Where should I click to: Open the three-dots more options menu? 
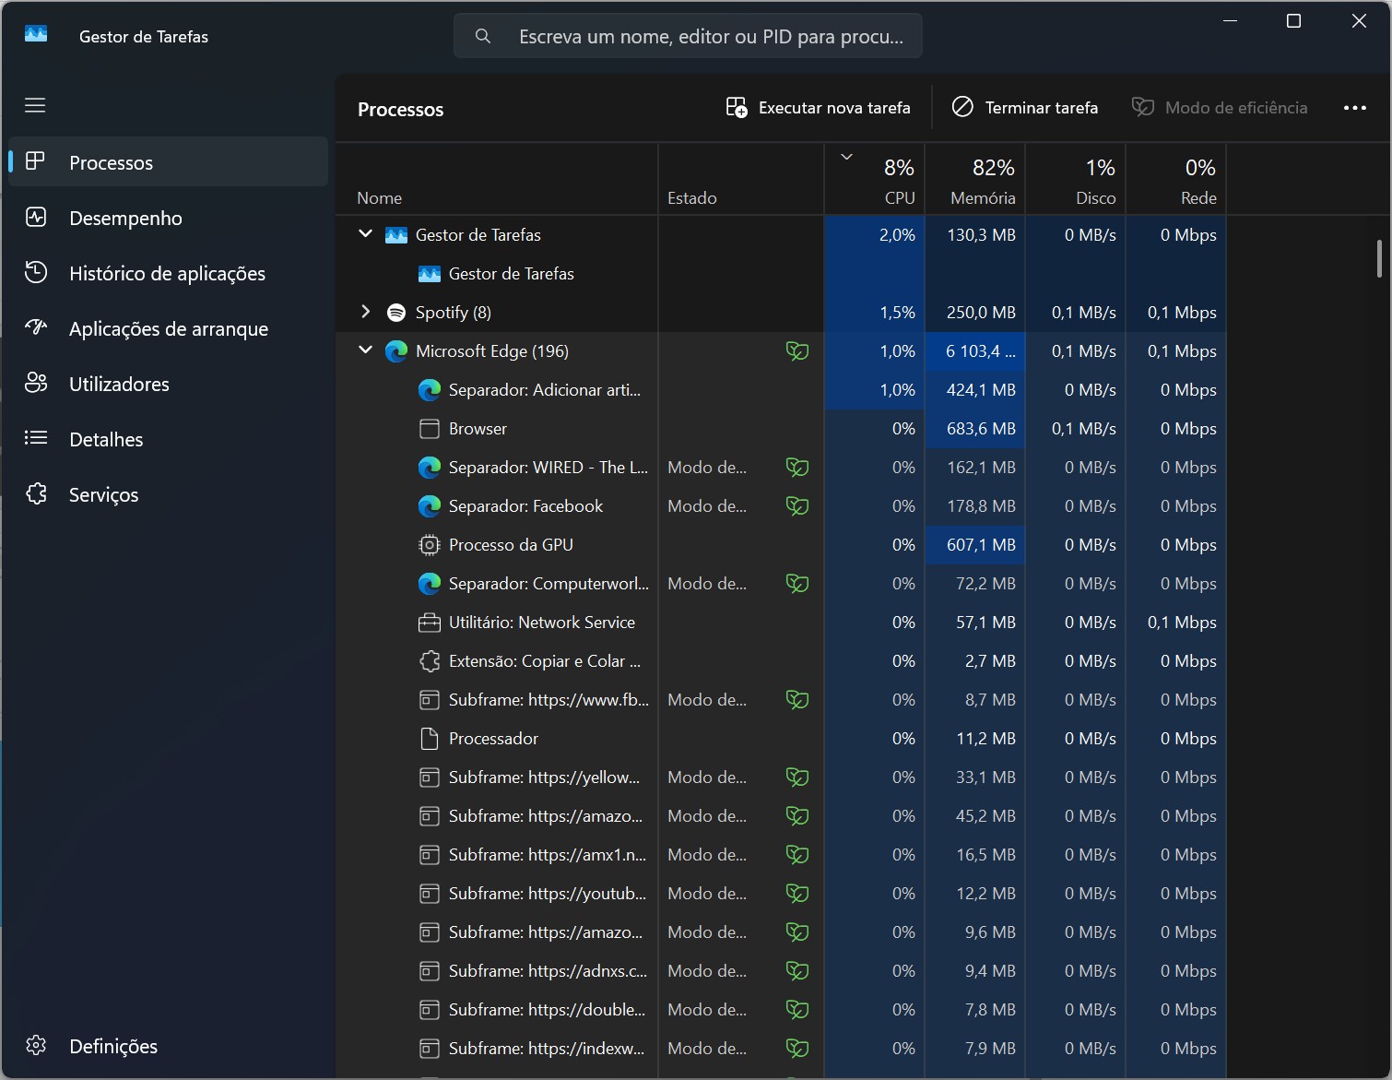1354,108
